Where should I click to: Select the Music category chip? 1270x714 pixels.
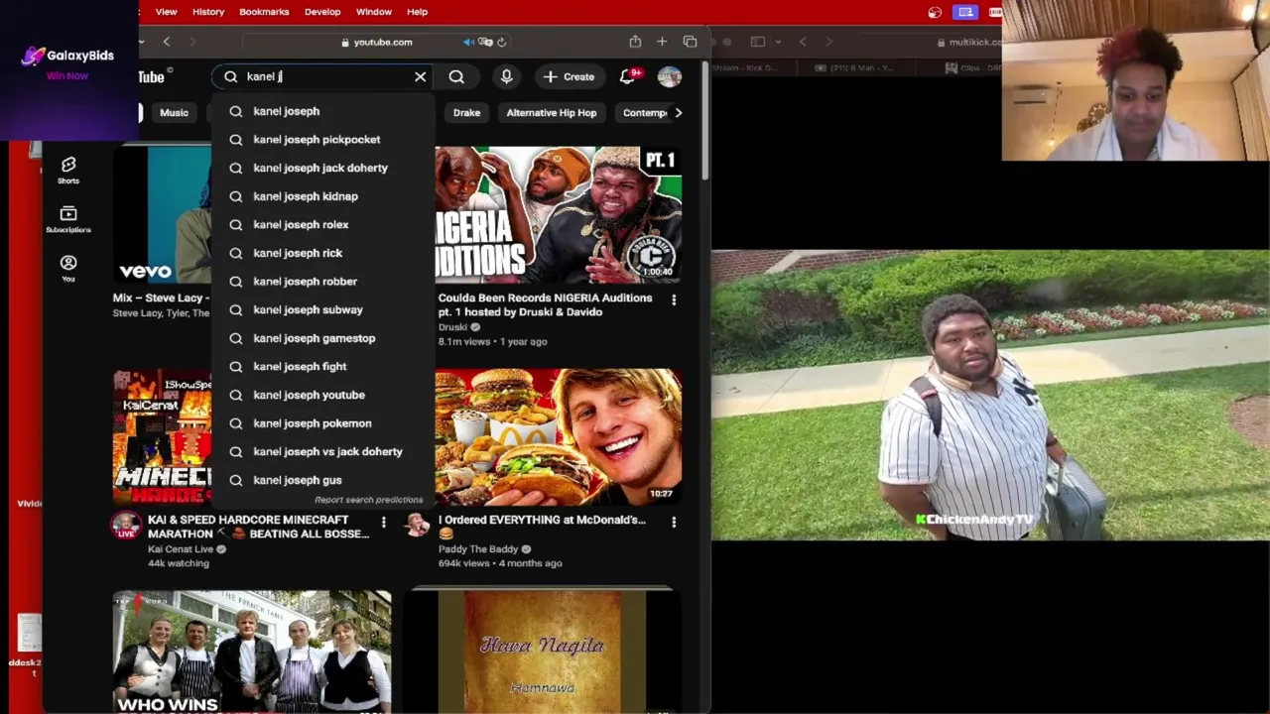coord(174,113)
